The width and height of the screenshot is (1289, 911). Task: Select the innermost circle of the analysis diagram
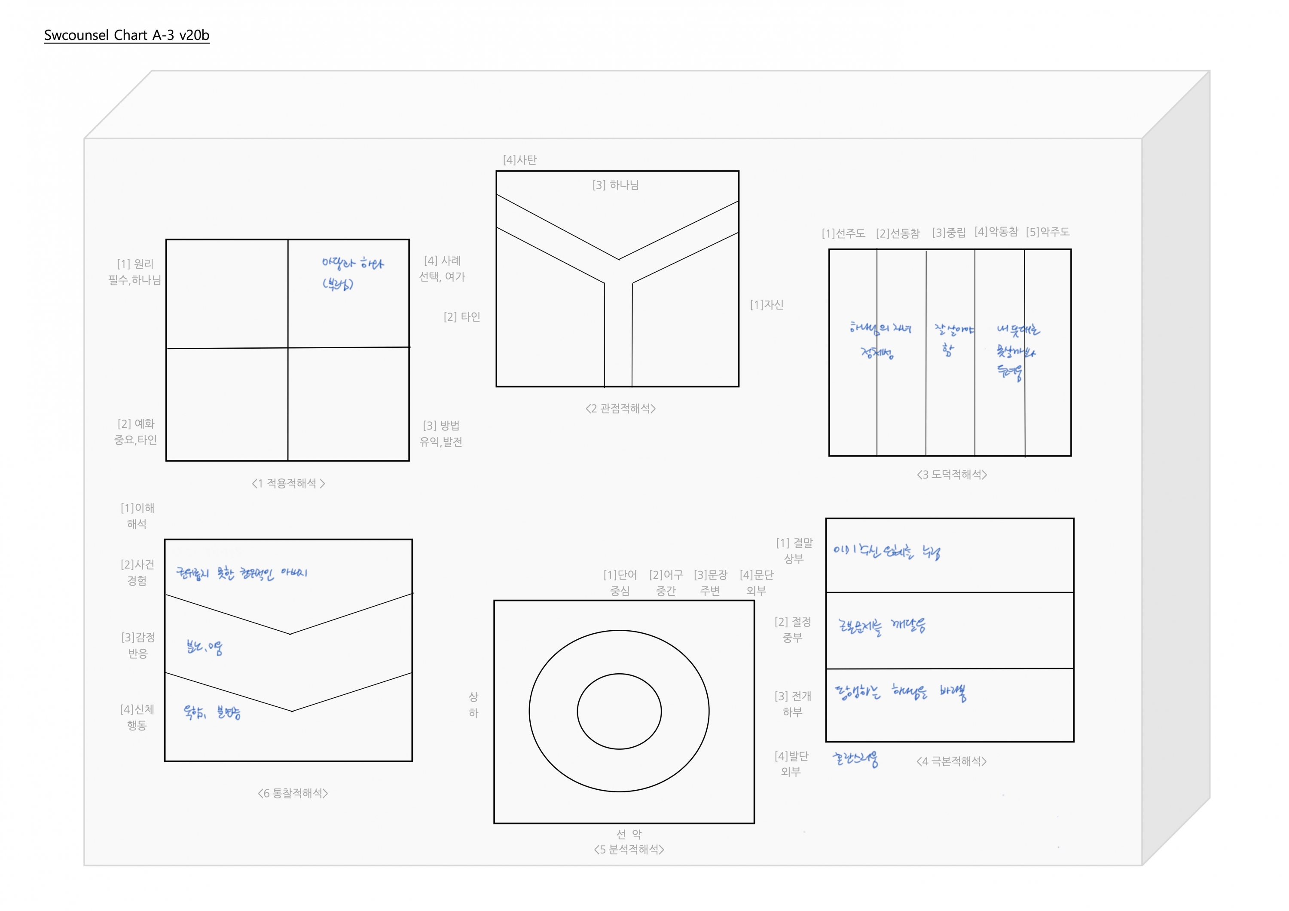pyautogui.click(x=619, y=711)
